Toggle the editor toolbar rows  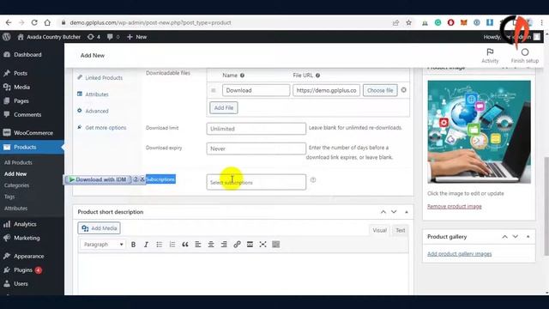(x=276, y=245)
